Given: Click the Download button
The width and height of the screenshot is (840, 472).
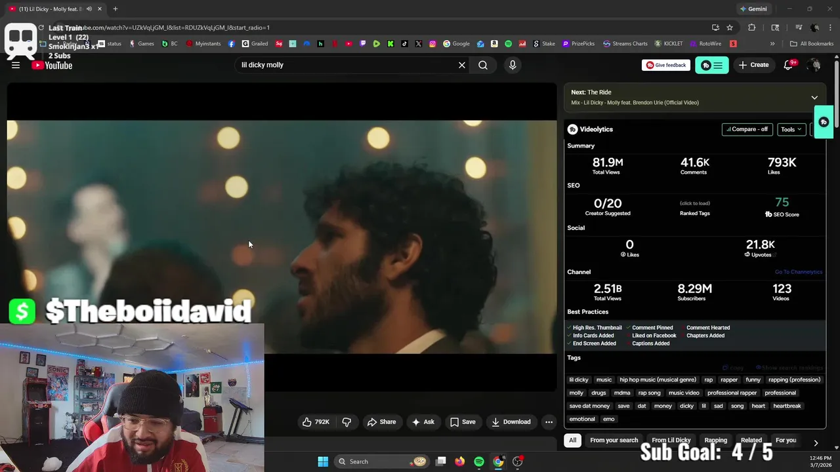Looking at the screenshot, I should coord(511,422).
